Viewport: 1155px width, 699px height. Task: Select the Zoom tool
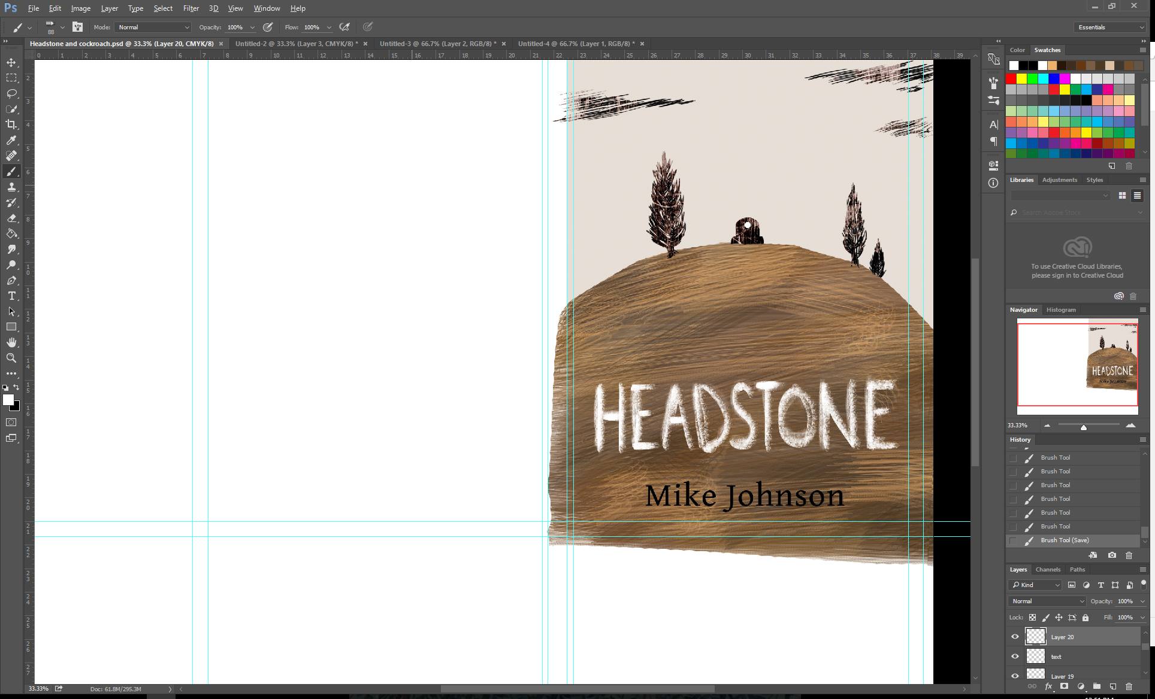pos(11,358)
